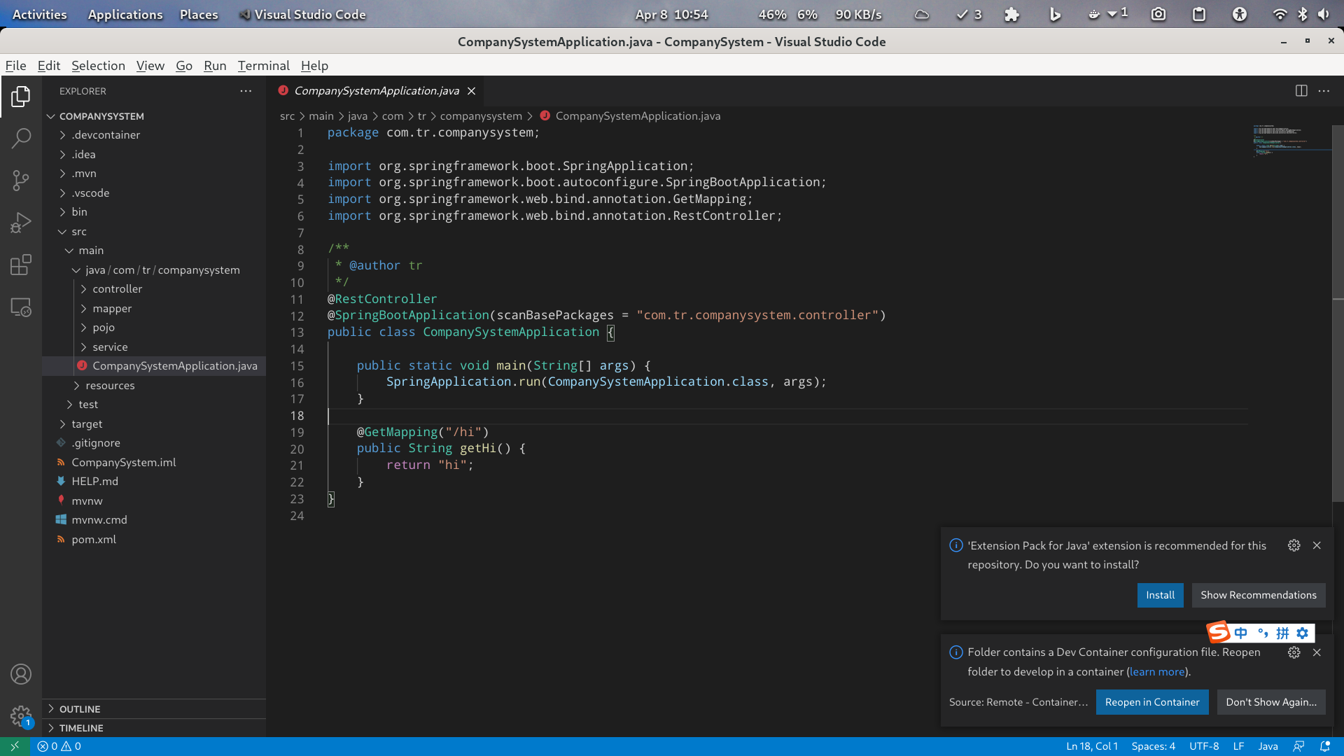Click Sogou input method logo
Viewport: 1344px width, 756px height.
tap(1219, 632)
